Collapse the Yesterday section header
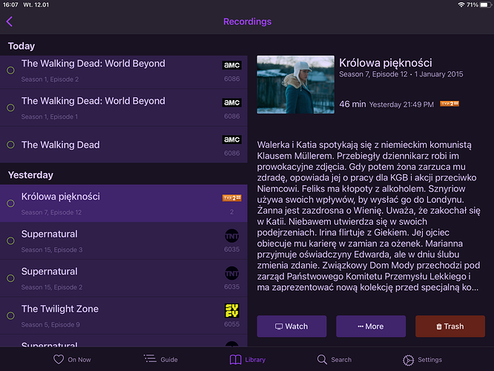The height and width of the screenshot is (371, 494). pyautogui.click(x=30, y=175)
